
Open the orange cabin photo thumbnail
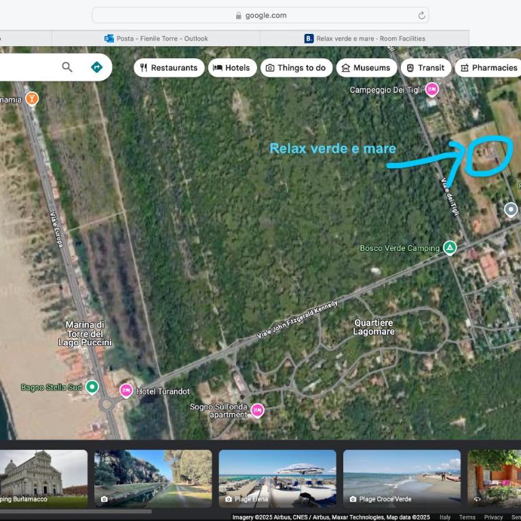coord(495,478)
